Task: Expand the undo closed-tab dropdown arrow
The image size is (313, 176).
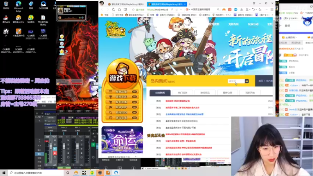Action: [x=256, y=9]
